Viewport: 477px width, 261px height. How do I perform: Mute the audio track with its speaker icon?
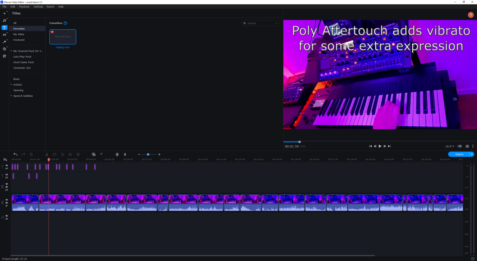click(7, 216)
